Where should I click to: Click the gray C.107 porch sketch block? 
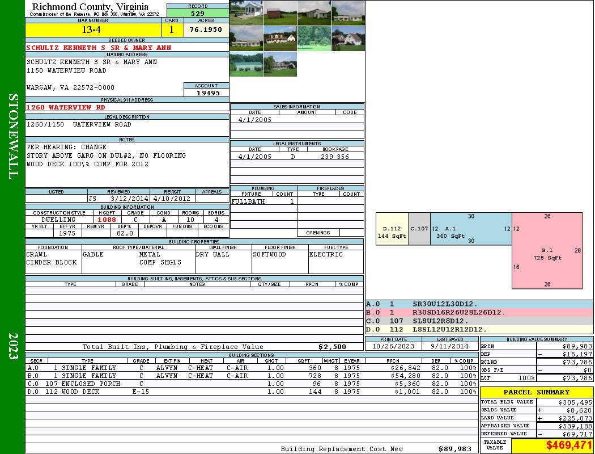(419, 229)
